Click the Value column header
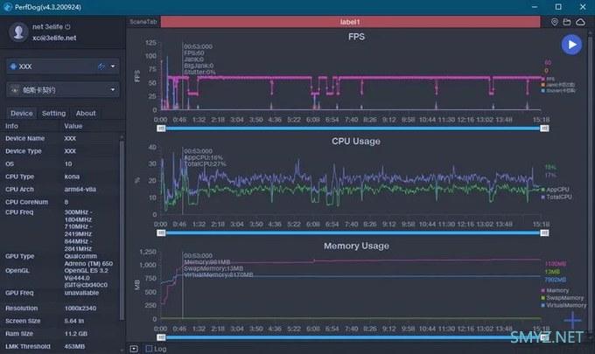 73,126
